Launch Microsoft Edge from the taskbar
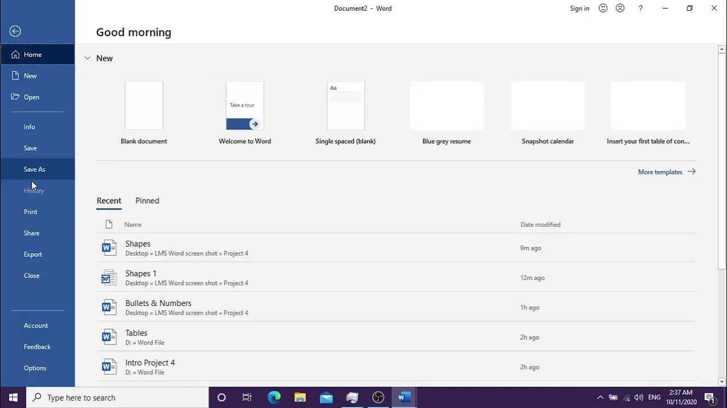727x408 pixels. 274,398
